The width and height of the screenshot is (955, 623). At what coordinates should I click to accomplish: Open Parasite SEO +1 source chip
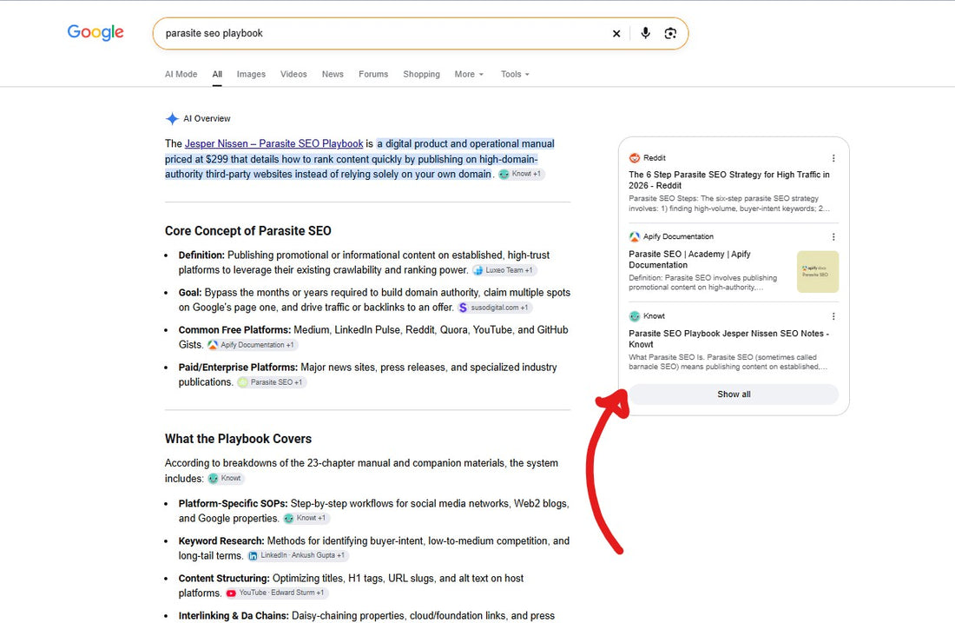pyautogui.click(x=271, y=382)
